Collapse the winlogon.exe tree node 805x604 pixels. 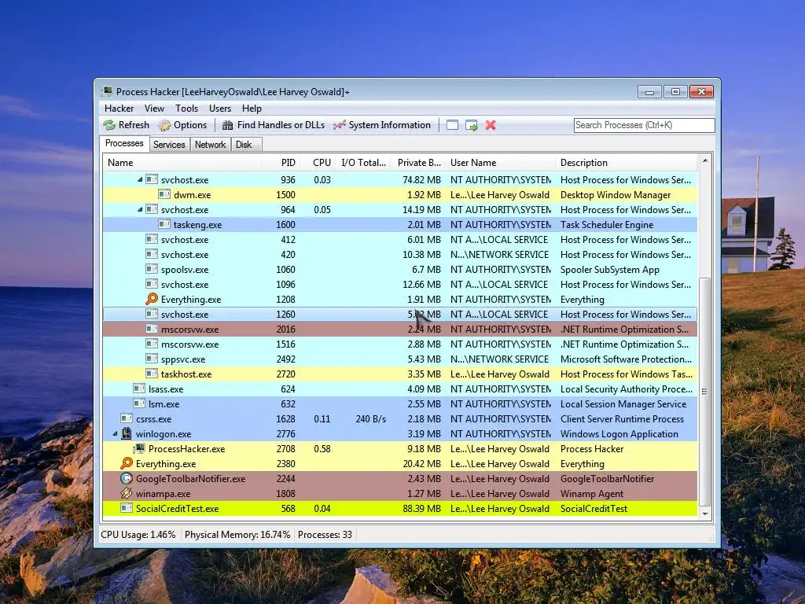115,434
